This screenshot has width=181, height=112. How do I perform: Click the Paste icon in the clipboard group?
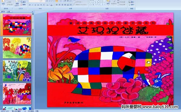click(3, 2)
